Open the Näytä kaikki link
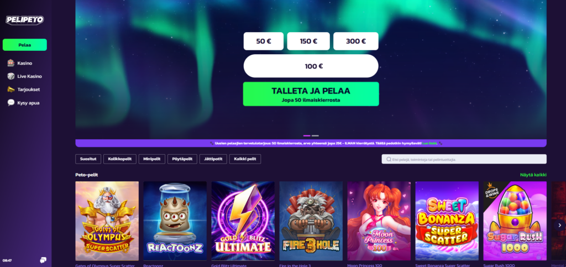The image size is (566, 267). point(533,175)
